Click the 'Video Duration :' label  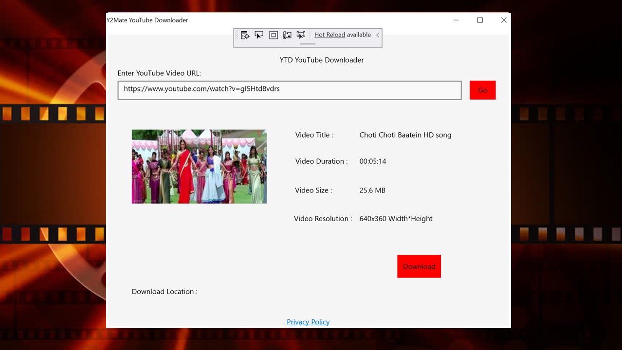pyautogui.click(x=322, y=161)
